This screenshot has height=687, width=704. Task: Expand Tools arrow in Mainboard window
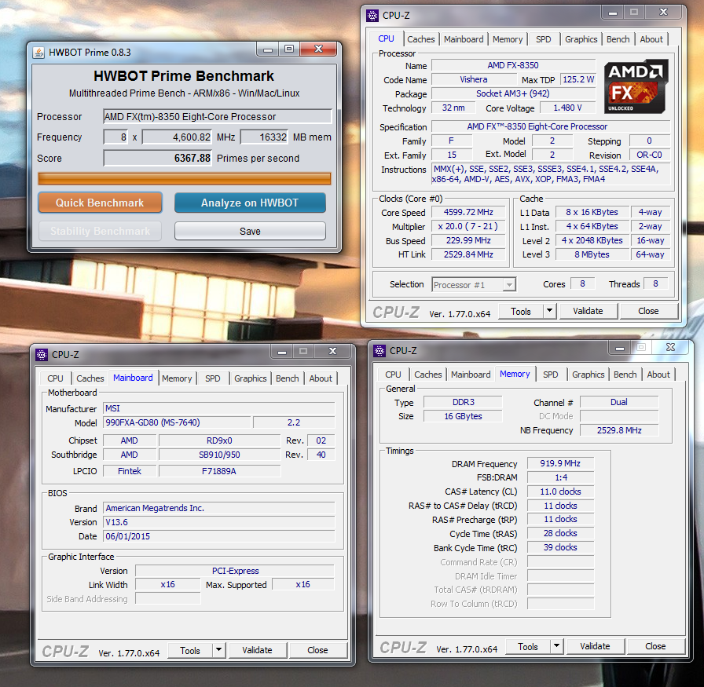pos(218,650)
